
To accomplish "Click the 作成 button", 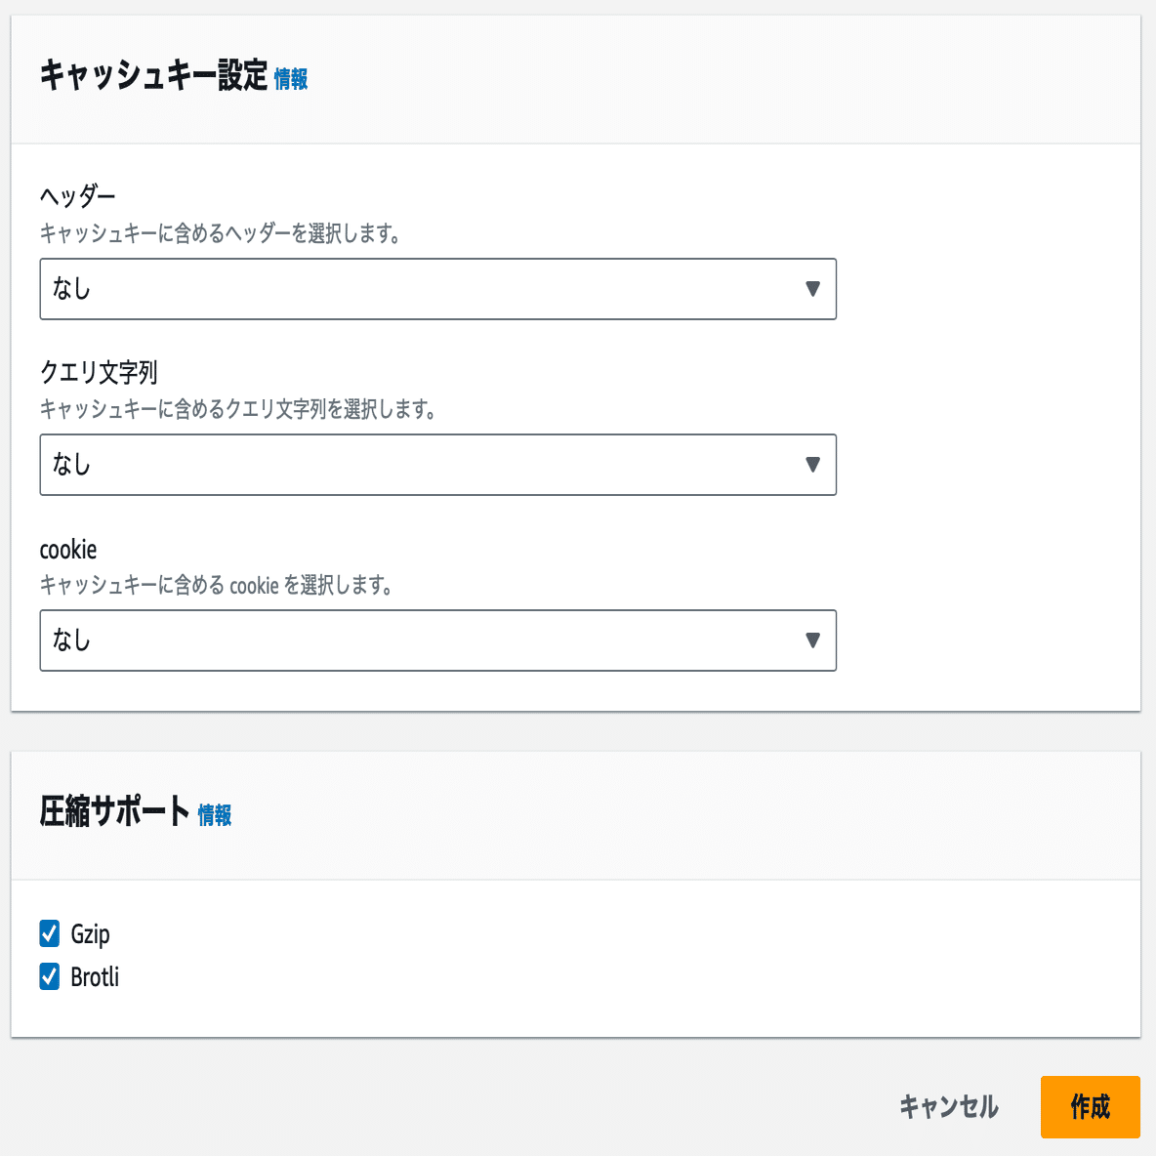I will tap(1091, 1107).
